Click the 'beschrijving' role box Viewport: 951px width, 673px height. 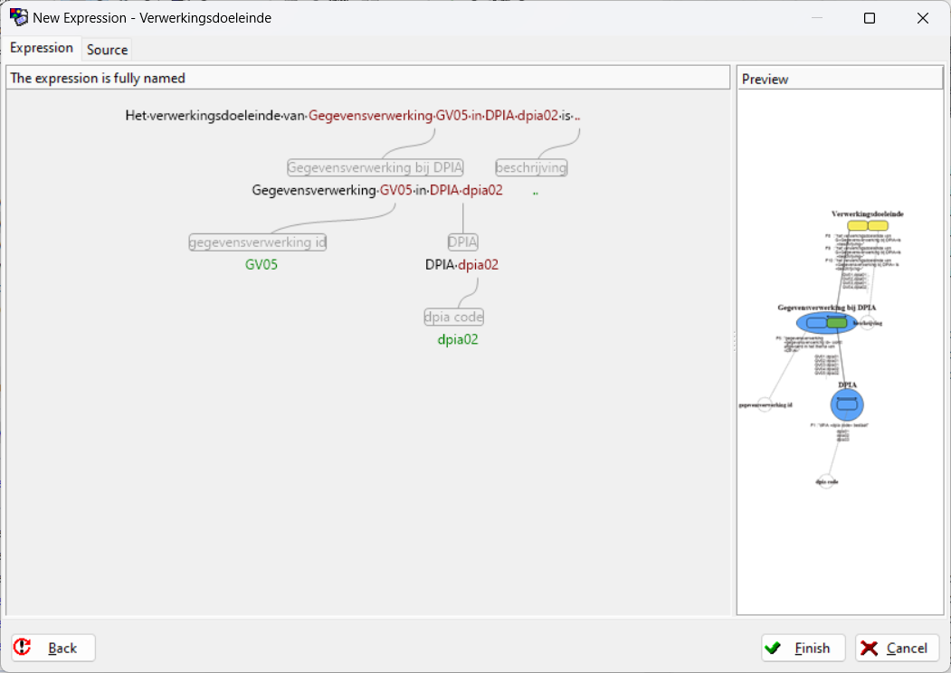click(531, 167)
